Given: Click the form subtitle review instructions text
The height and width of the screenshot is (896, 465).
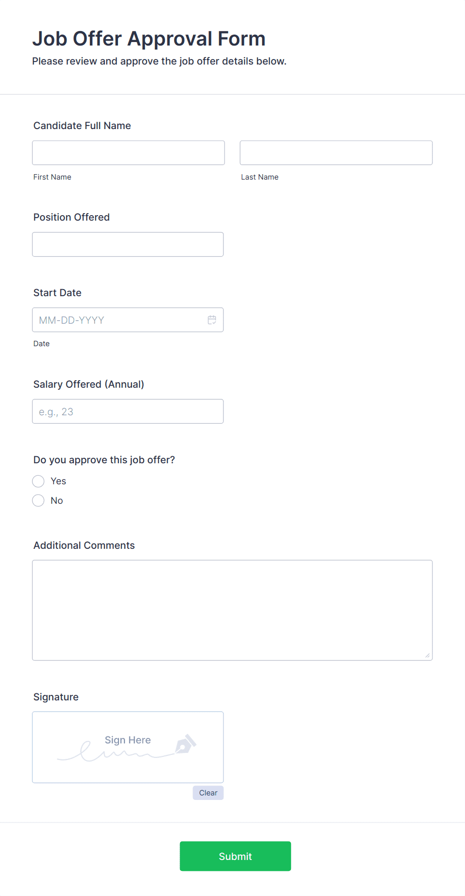Looking at the screenshot, I should click(159, 61).
